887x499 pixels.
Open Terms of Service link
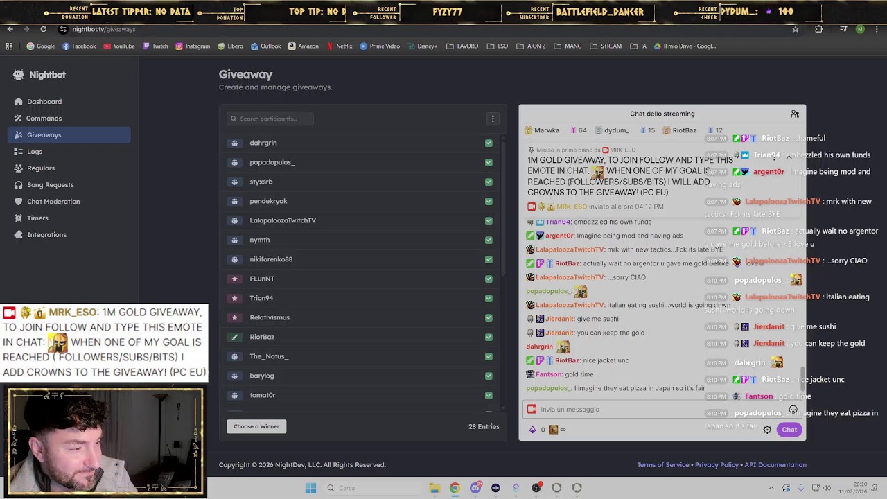coord(663,465)
